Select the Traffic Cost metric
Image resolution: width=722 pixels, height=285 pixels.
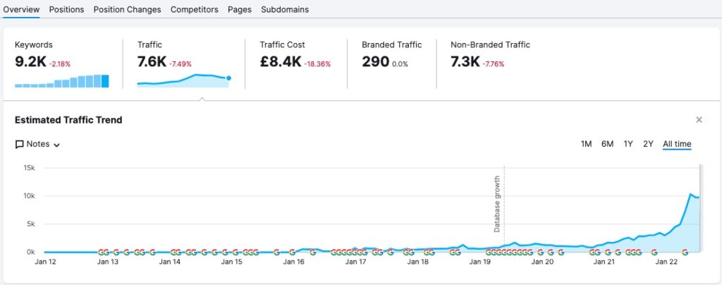click(x=295, y=62)
